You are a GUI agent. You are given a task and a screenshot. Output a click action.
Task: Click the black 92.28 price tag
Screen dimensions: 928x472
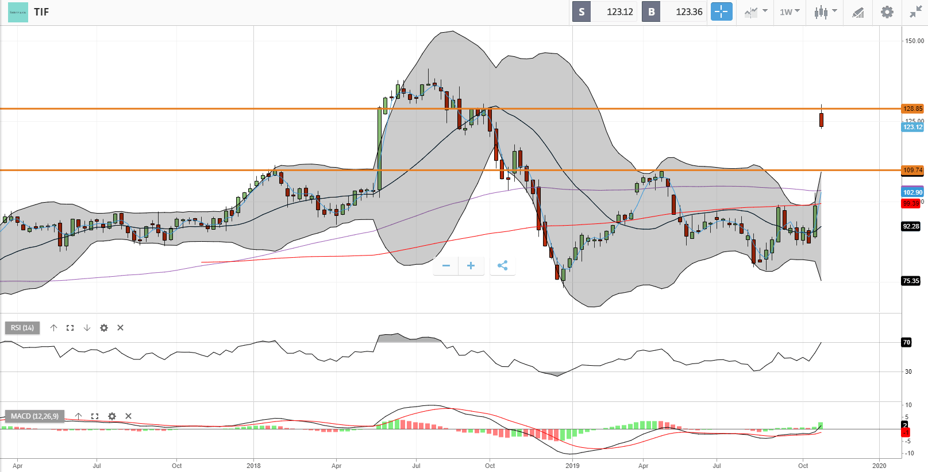(911, 226)
